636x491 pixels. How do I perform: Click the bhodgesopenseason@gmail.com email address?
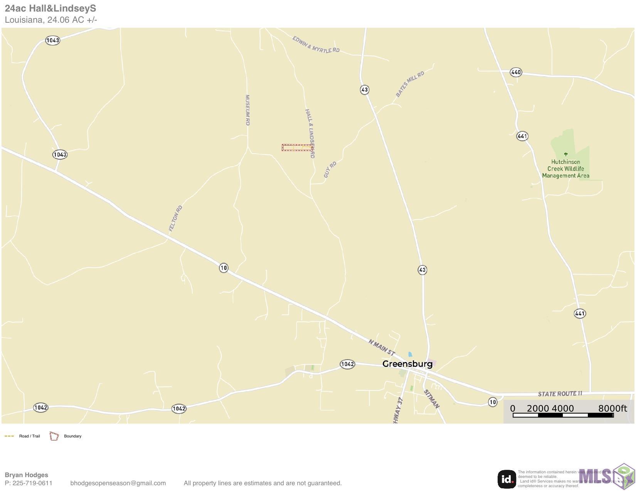(118, 483)
